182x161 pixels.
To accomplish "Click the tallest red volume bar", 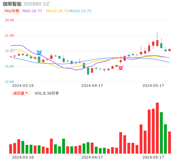I will tap(157, 128).
